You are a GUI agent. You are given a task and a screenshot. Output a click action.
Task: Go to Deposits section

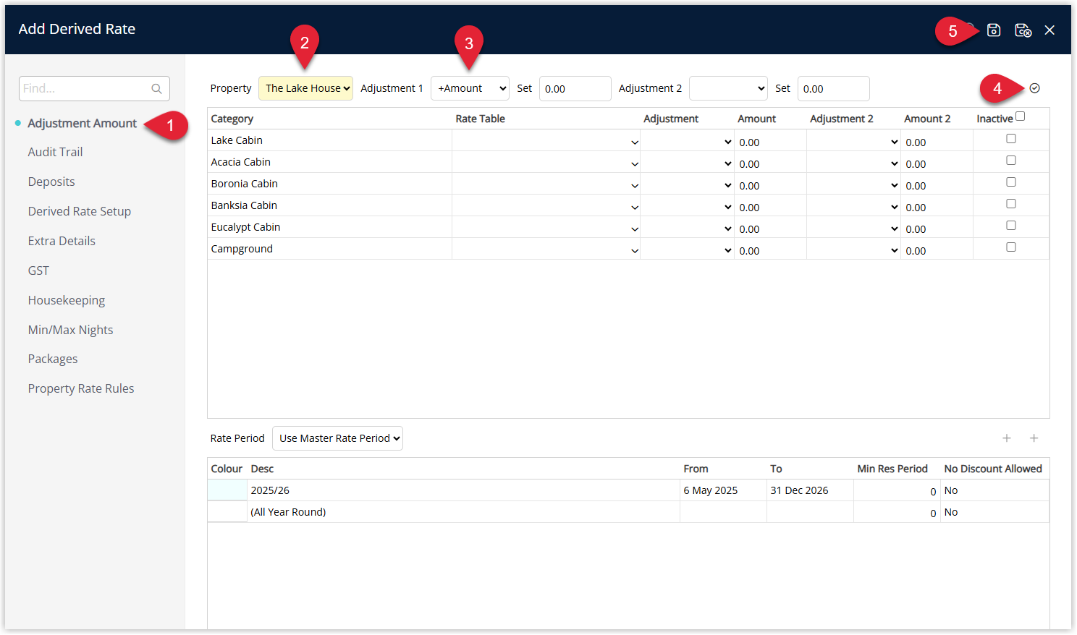coord(51,182)
